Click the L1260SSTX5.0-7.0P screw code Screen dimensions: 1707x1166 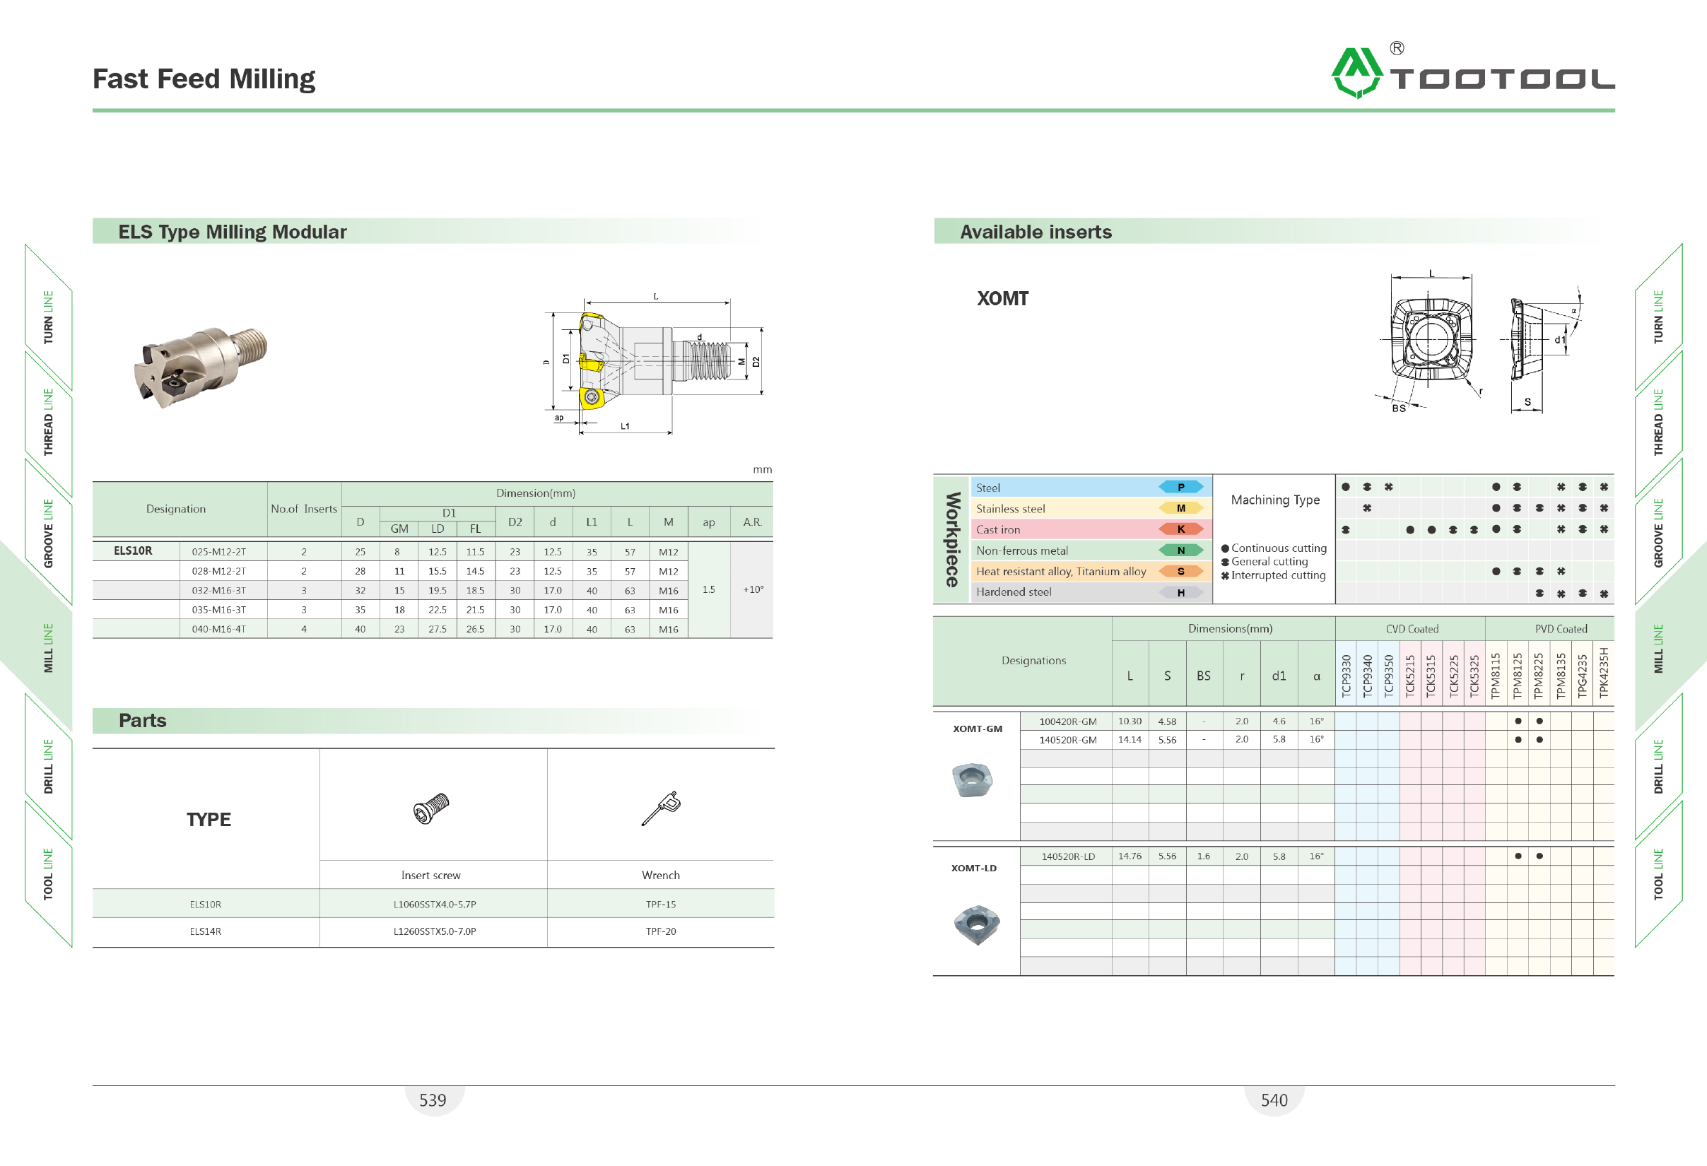pos(435,931)
